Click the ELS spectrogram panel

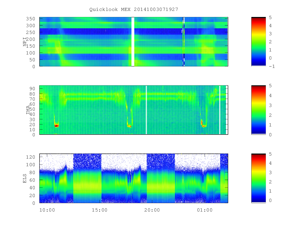134,178
